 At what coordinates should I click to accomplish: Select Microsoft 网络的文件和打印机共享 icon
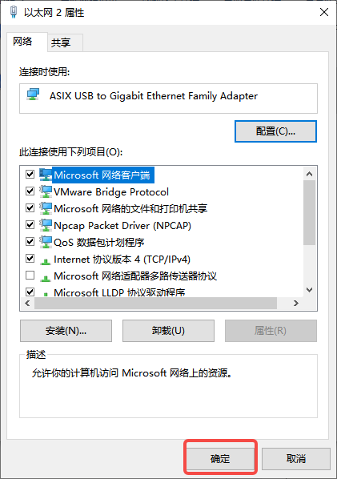pyautogui.click(x=46, y=208)
